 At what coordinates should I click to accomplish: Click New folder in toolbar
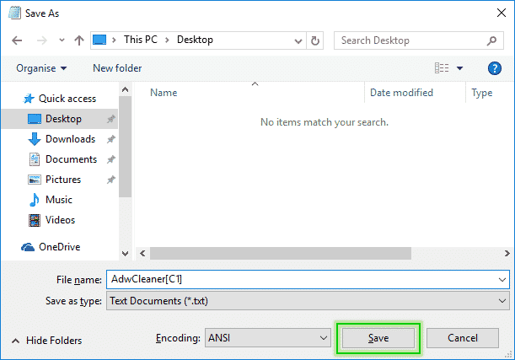pos(117,68)
